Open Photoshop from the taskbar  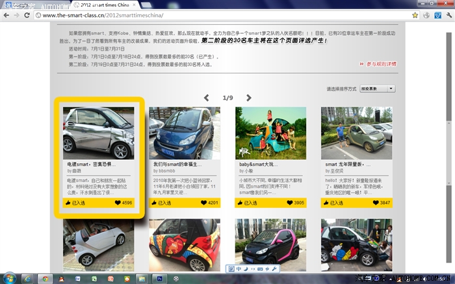pyautogui.click(x=159, y=278)
